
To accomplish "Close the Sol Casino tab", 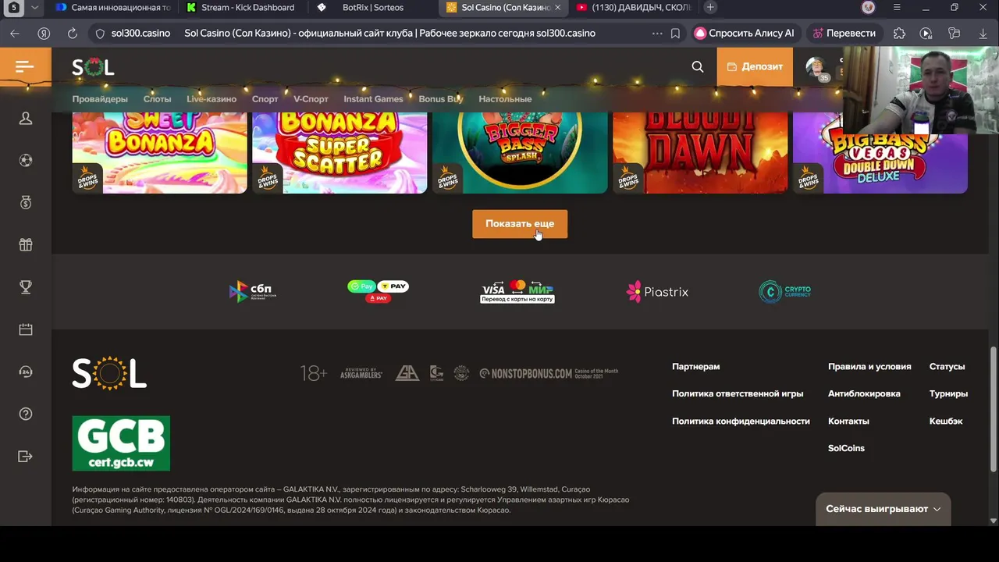I will (x=557, y=7).
